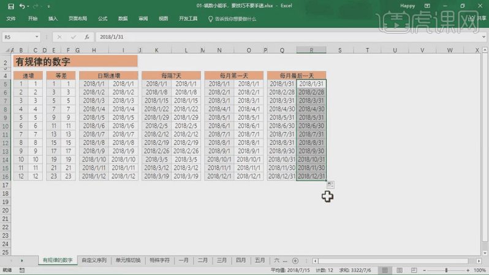Click the 100% zoom level
489x275 pixels.
[x=479, y=270]
